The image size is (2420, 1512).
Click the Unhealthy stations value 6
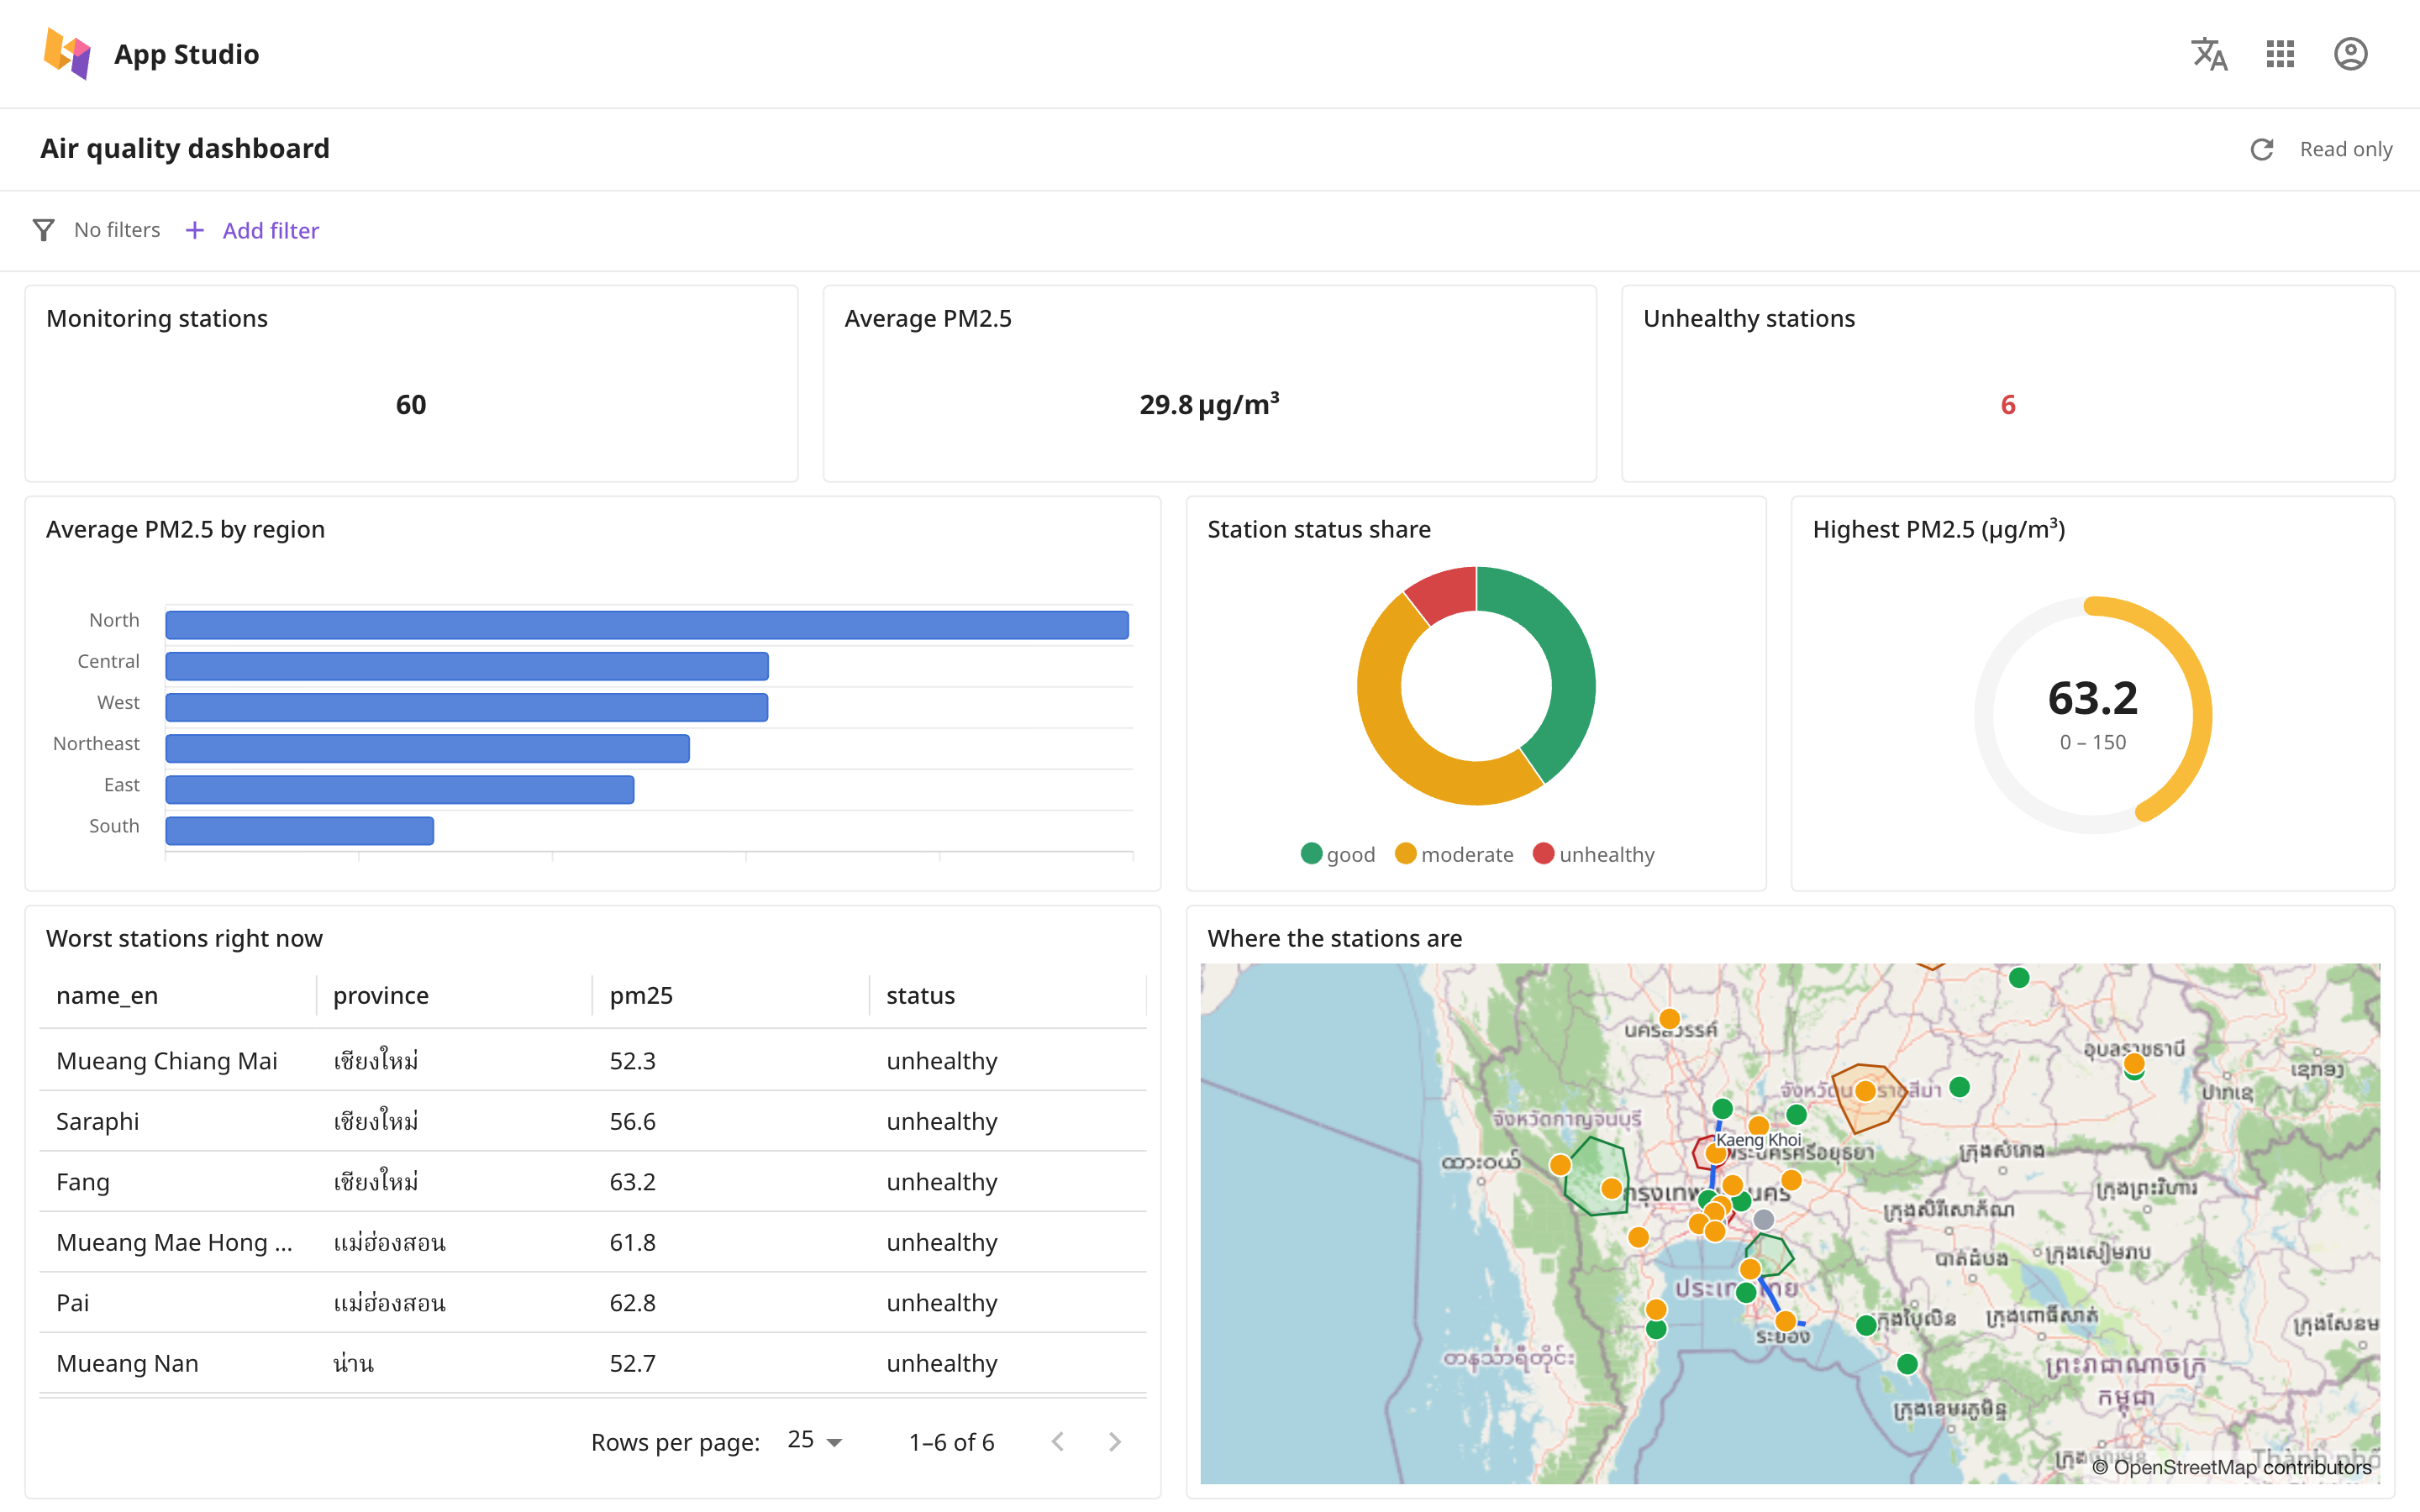[2008, 404]
